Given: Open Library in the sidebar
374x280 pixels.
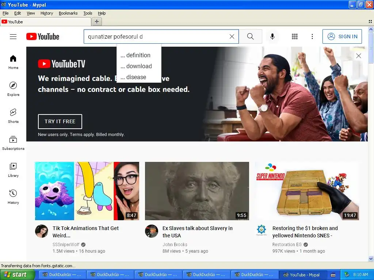Looking at the screenshot, I should point(13,170).
